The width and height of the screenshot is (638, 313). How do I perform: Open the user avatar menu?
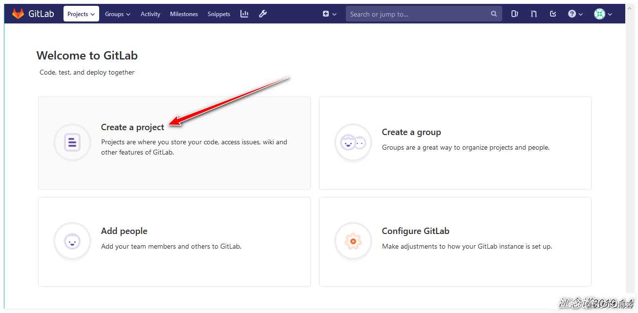603,14
